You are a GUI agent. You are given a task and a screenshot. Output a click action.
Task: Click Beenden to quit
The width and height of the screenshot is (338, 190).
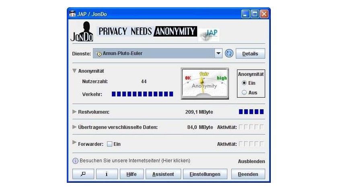pyautogui.click(x=248, y=174)
